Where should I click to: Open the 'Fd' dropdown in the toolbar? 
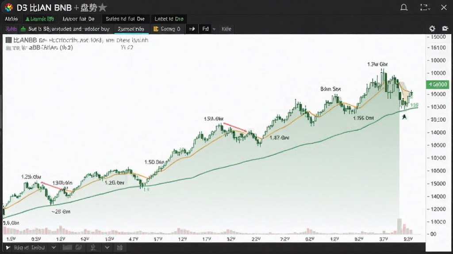pos(209,29)
